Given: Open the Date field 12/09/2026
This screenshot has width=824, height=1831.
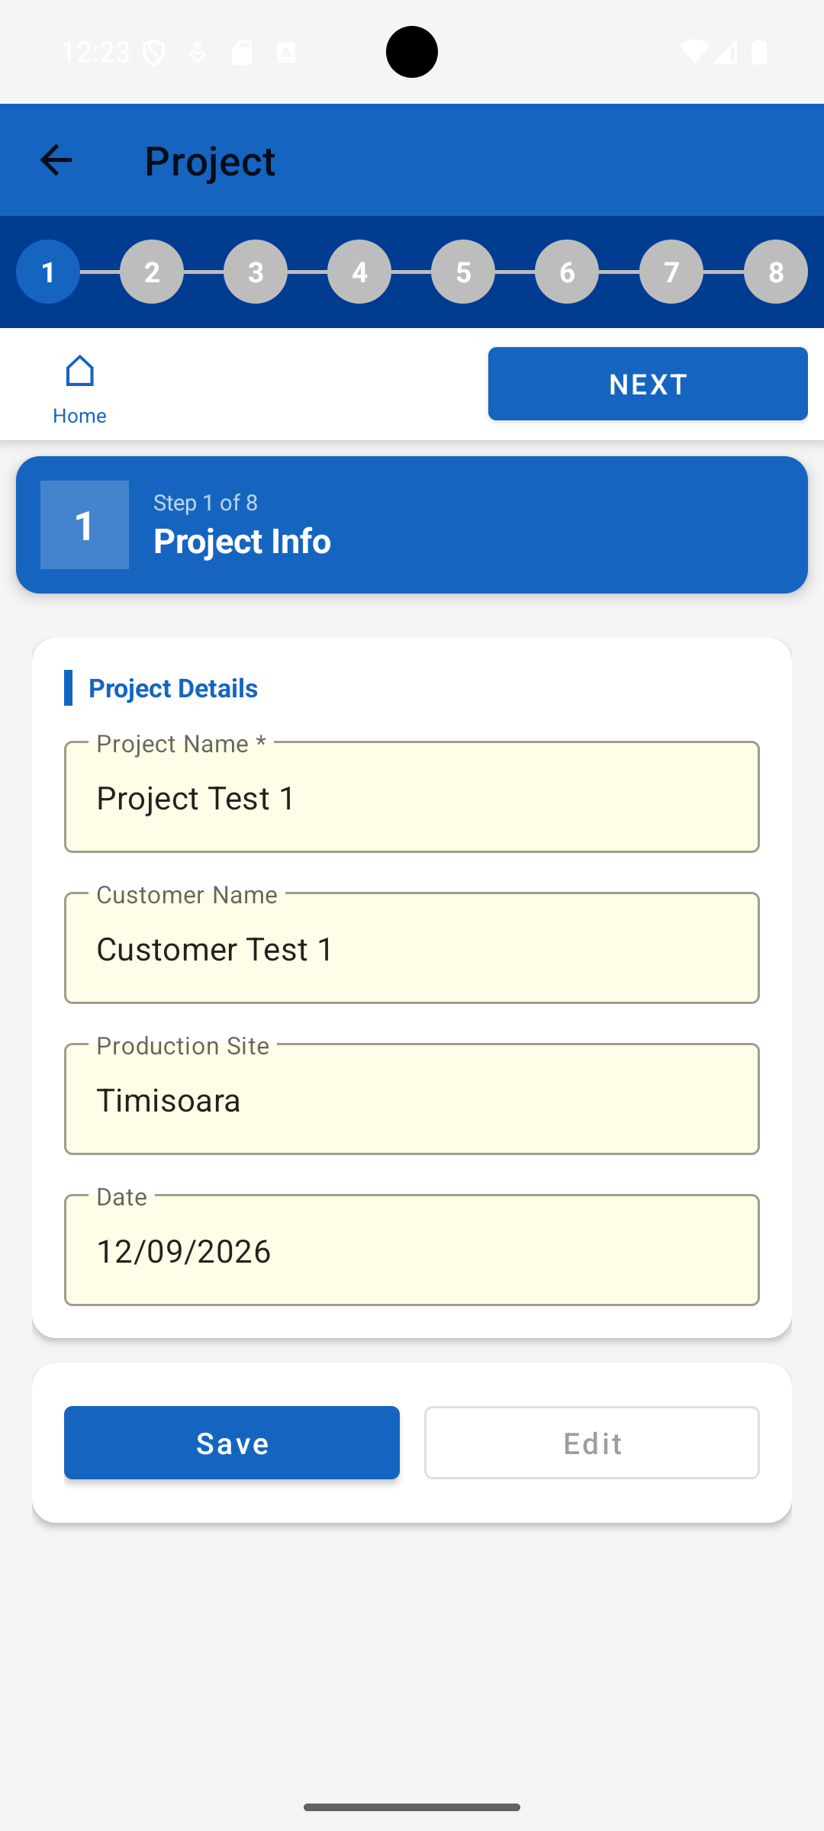Looking at the screenshot, I should pos(412,1250).
